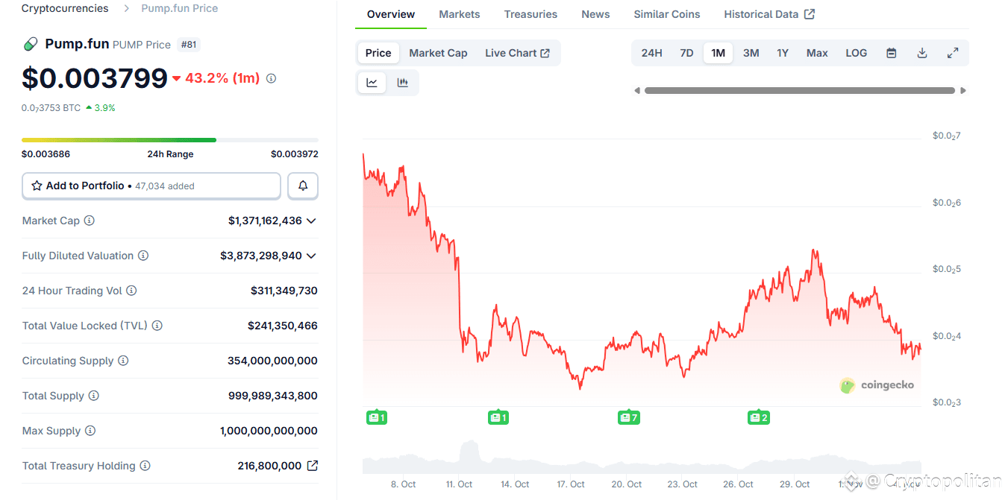Click the price alert bell icon
This screenshot has height=500, width=1008.
pyautogui.click(x=303, y=186)
